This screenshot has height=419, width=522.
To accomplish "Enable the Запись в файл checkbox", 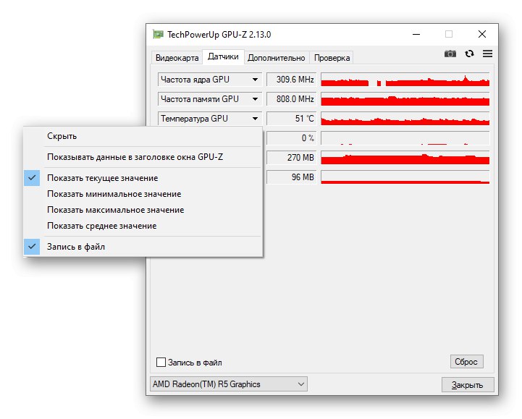I will point(161,362).
